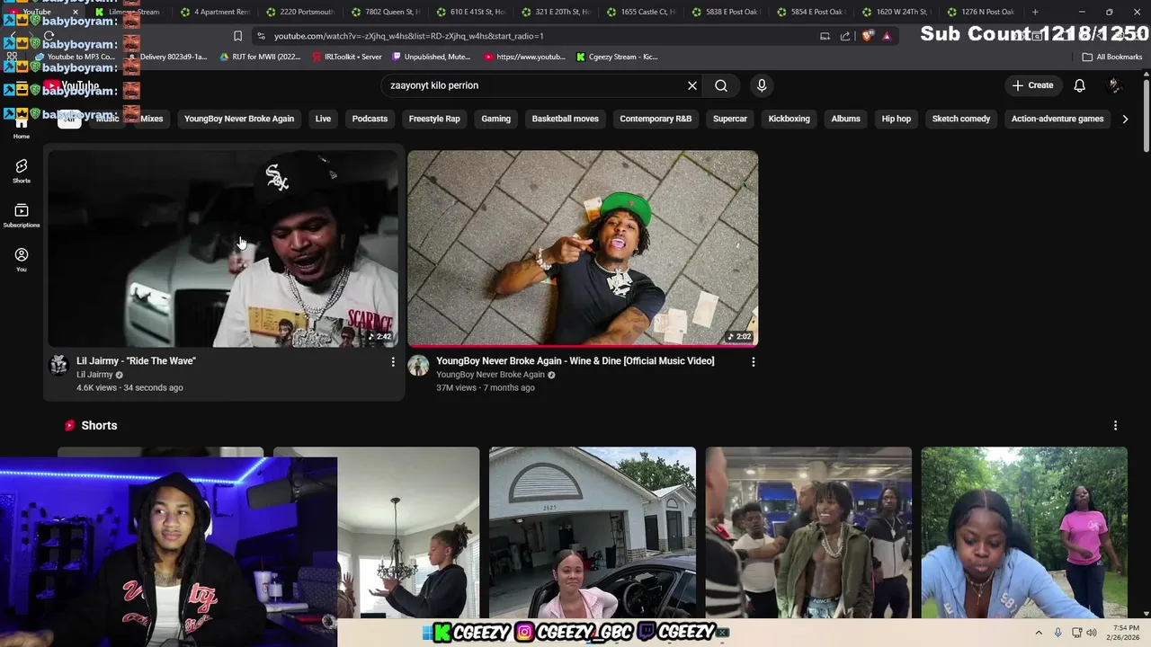Open more options for Wine & Dine video
1151x647 pixels.
(x=754, y=361)
